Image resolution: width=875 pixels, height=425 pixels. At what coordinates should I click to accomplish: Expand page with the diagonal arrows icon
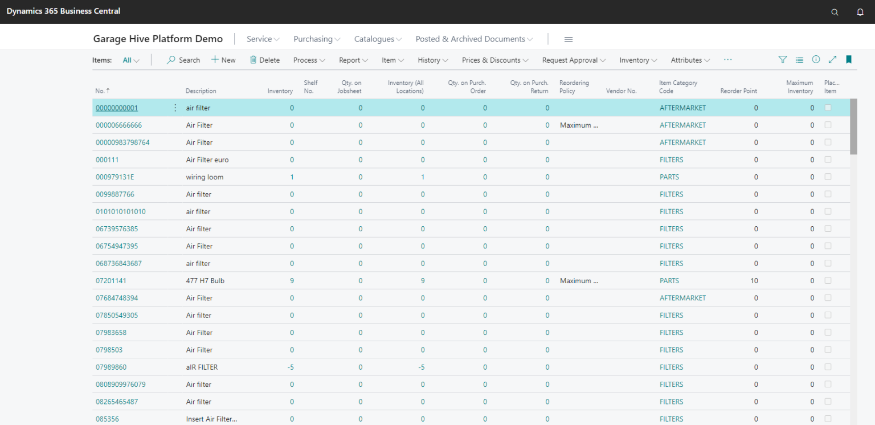pos(832,60)
